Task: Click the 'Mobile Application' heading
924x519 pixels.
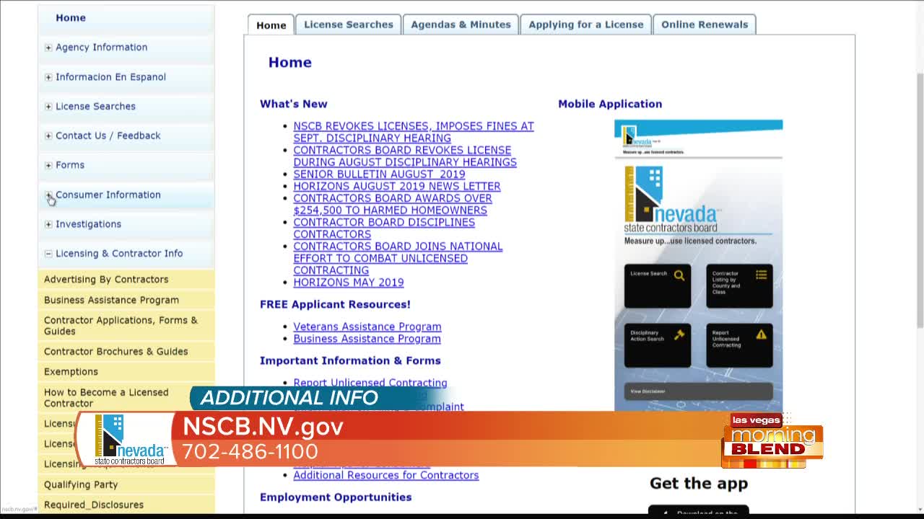Action: pyautogui.click(x=610, y=104)
